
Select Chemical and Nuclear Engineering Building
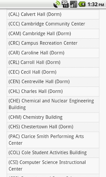53,104
